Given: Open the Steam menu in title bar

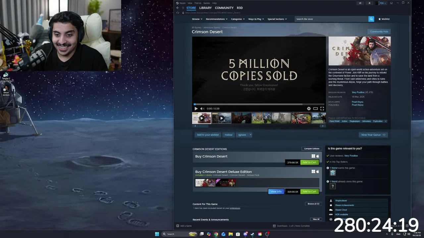Looking at the screenshot, I should tap(182, 3).
